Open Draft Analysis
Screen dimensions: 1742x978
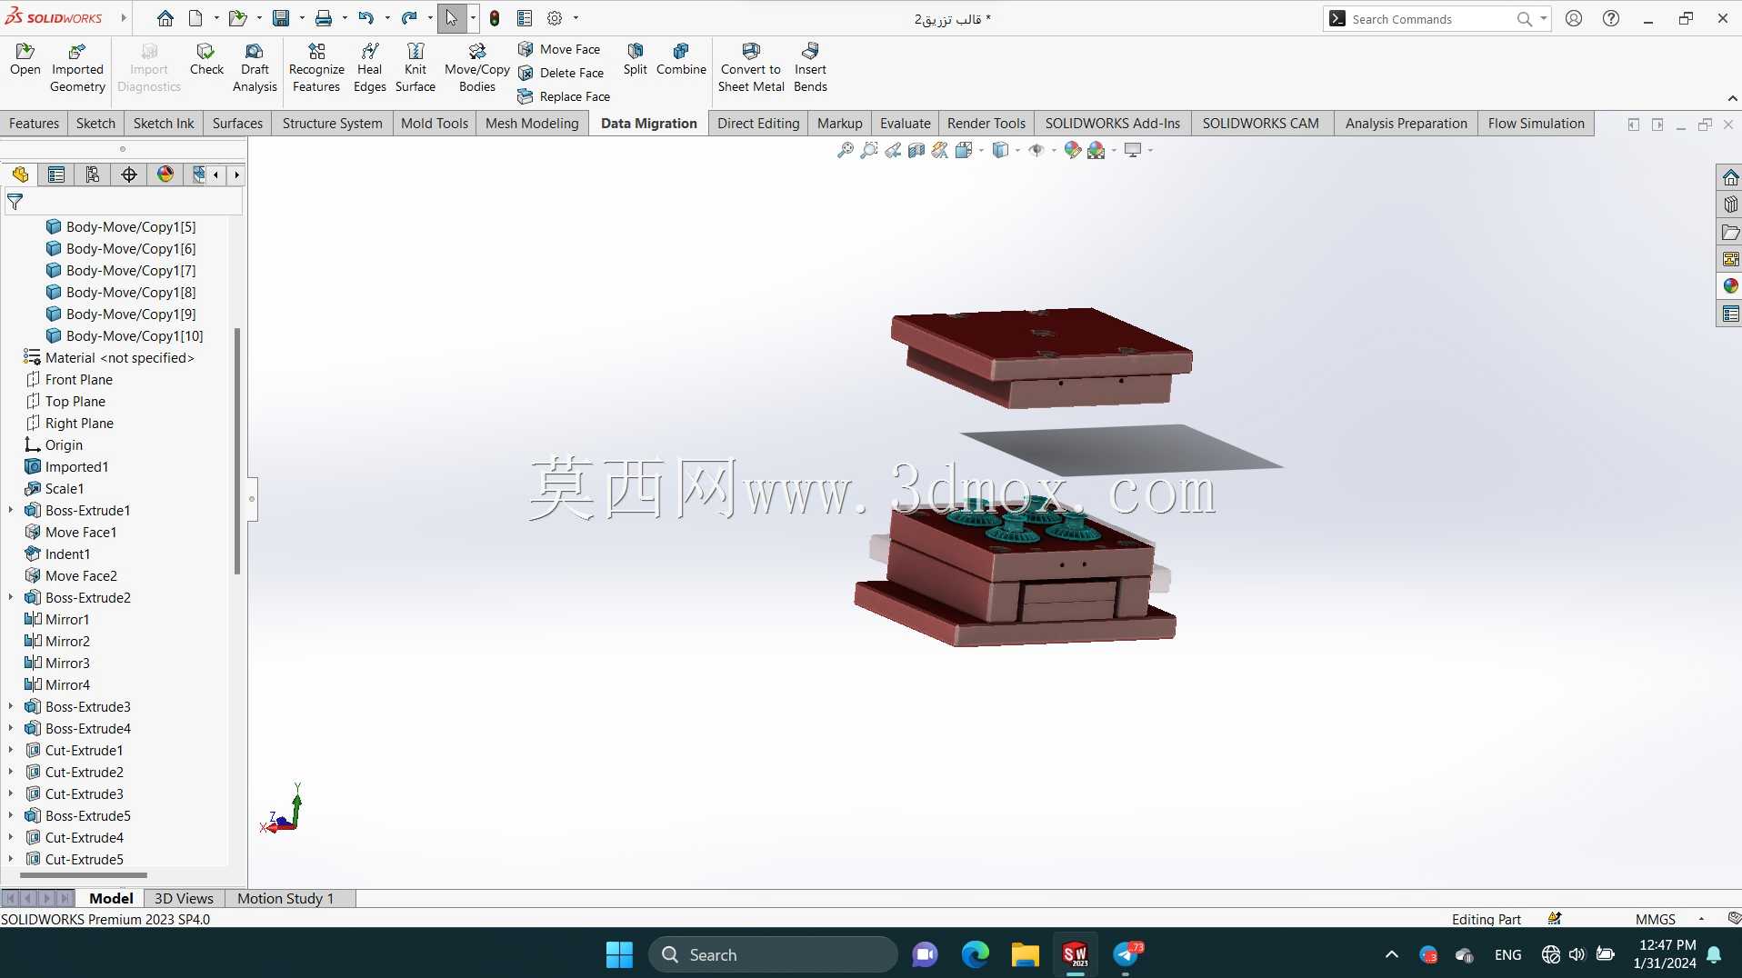255,68
